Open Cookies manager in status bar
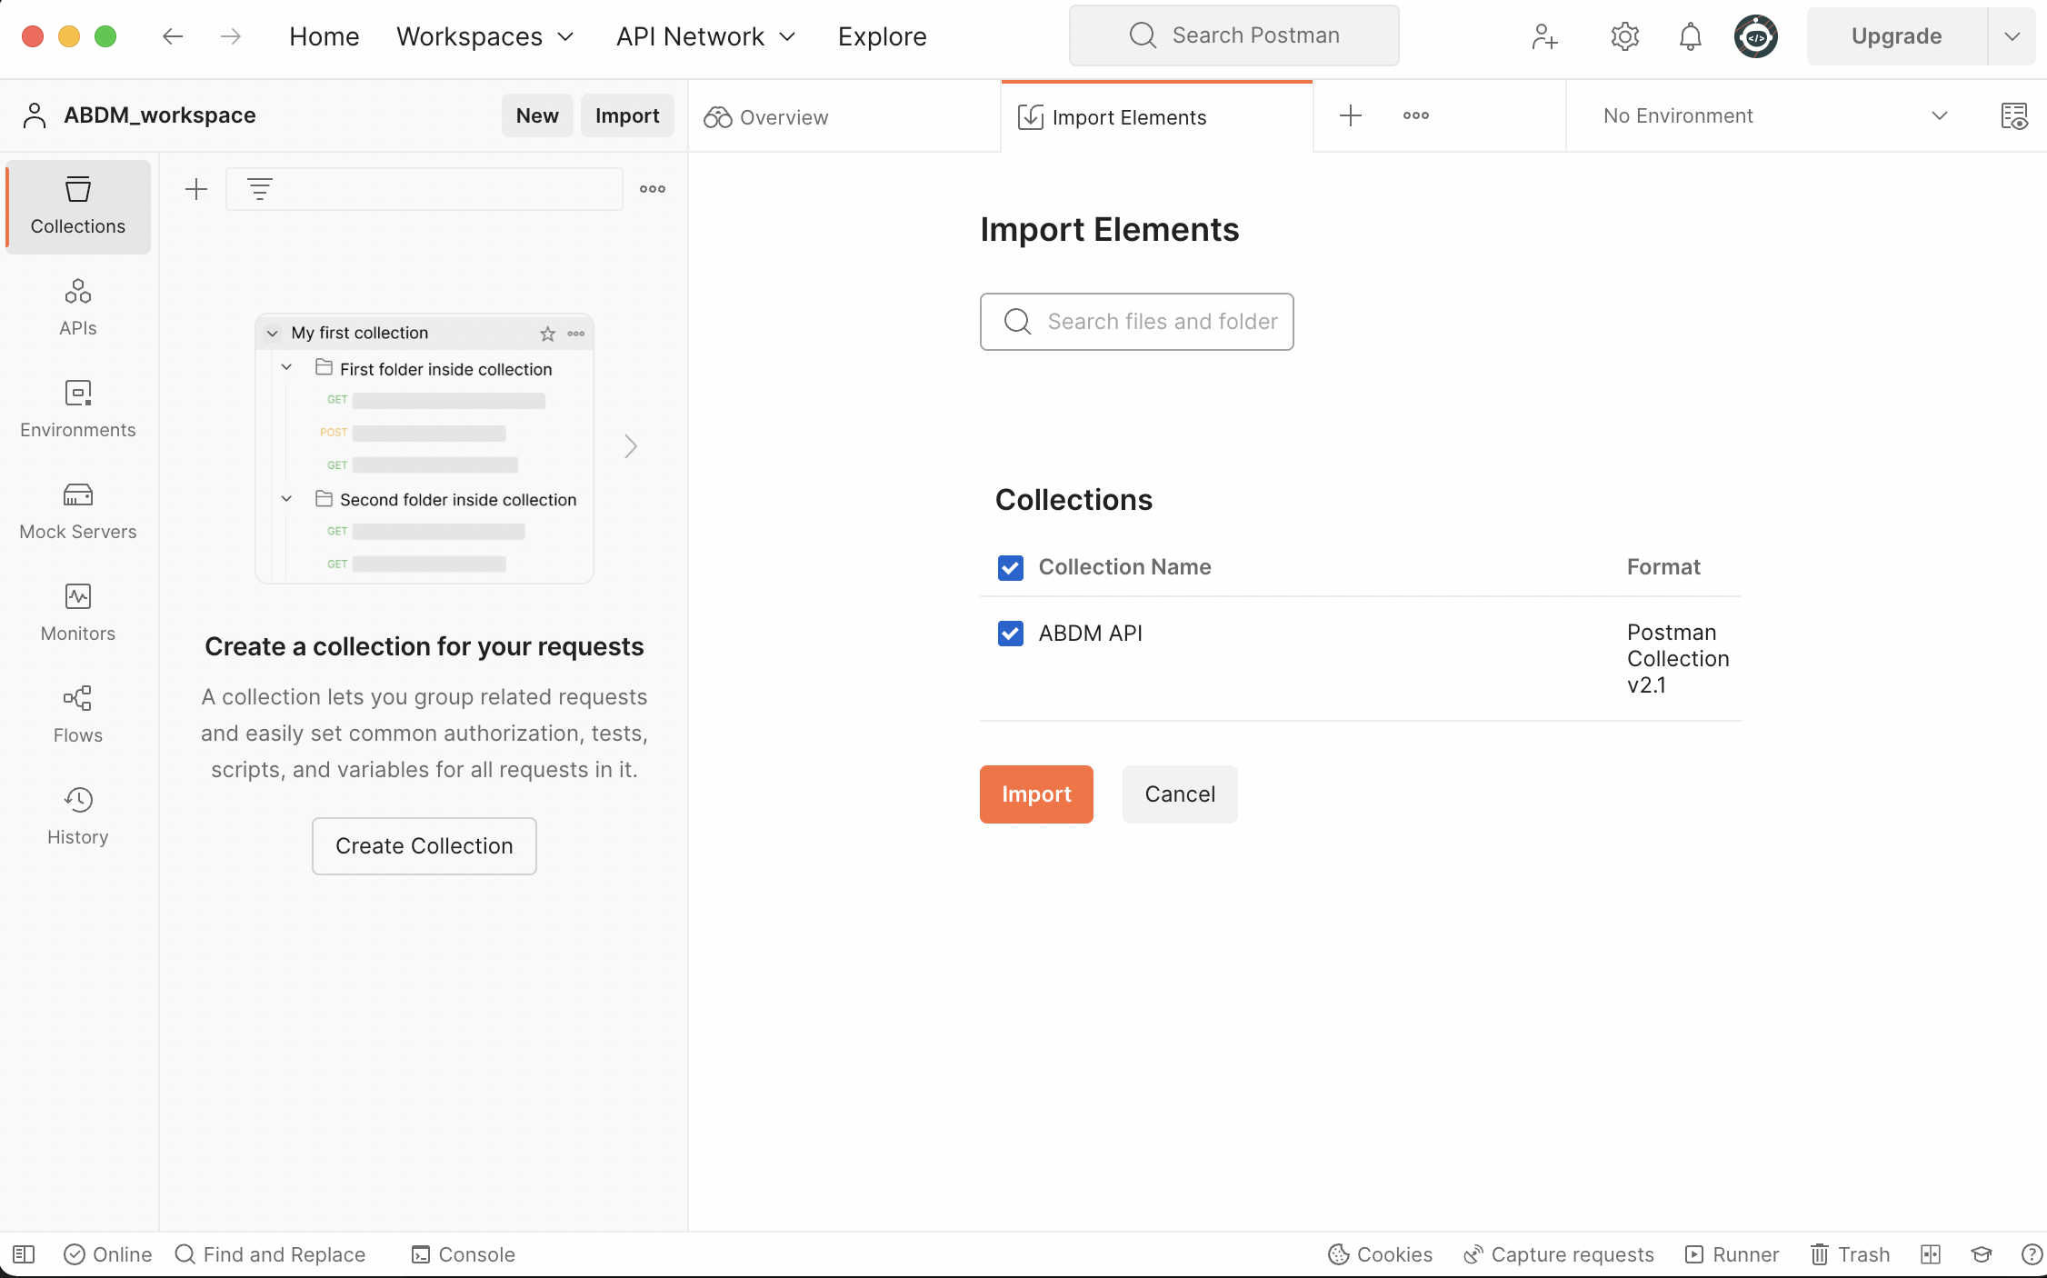The image size is (2047, 1278). [1380, 1254]
